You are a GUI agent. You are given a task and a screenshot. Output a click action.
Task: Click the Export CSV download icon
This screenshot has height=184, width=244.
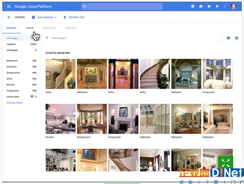click(x=65, y=17)
